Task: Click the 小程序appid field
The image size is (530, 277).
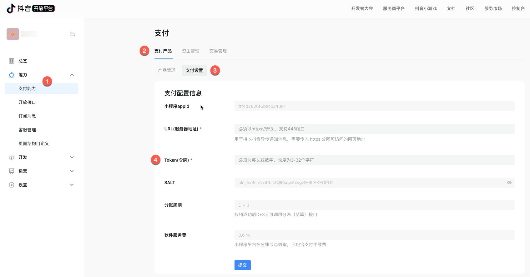Action: click(374, 106)
